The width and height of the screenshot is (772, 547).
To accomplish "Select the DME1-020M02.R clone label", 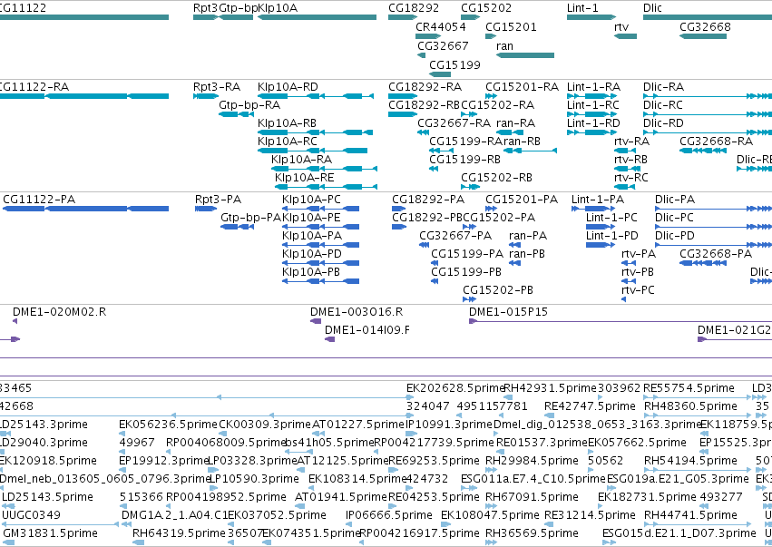I will (x=59, y=312).
